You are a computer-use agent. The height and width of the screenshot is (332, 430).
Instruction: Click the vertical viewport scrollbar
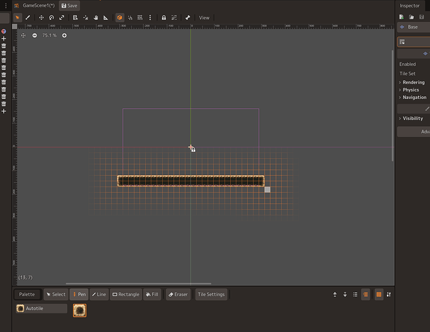coord(392,106)
